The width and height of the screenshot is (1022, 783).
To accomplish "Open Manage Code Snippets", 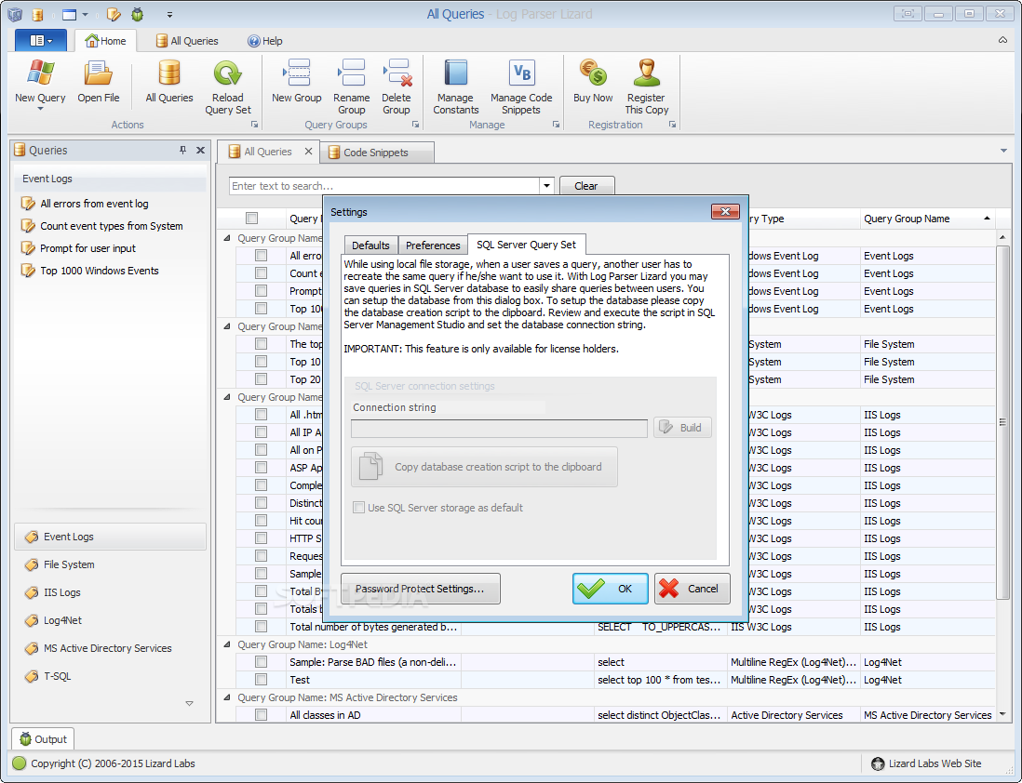I will (x=521, y=73).
